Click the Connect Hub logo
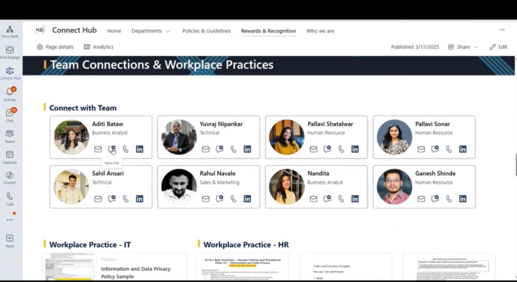Screen dimensions: 517x282 (40, 30)
